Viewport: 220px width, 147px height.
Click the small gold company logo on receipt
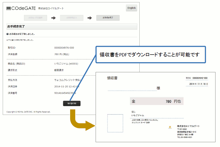[170, 127]
